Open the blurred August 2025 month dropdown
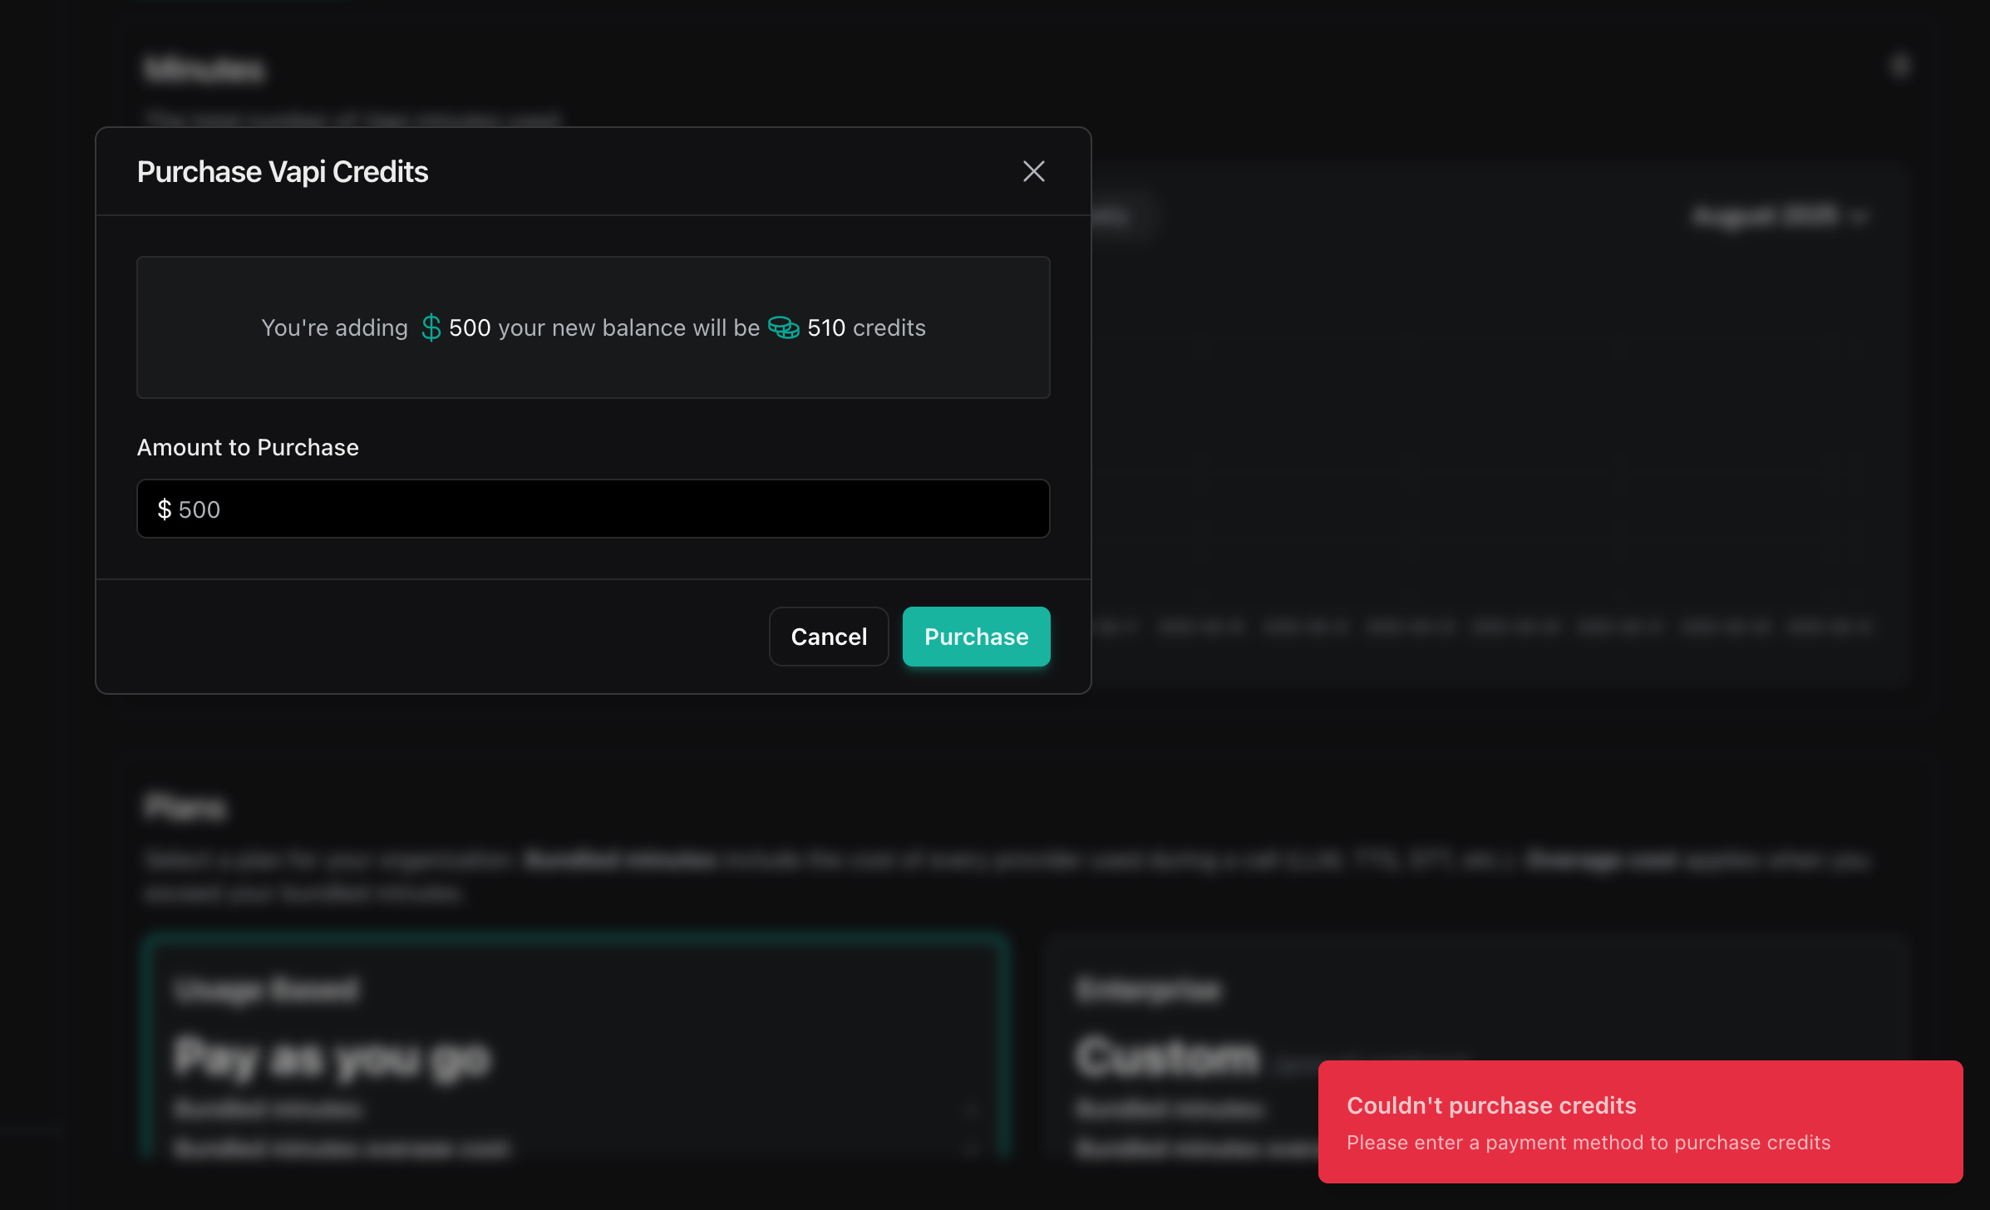1990x1210 pixels. pos(1766,217)
